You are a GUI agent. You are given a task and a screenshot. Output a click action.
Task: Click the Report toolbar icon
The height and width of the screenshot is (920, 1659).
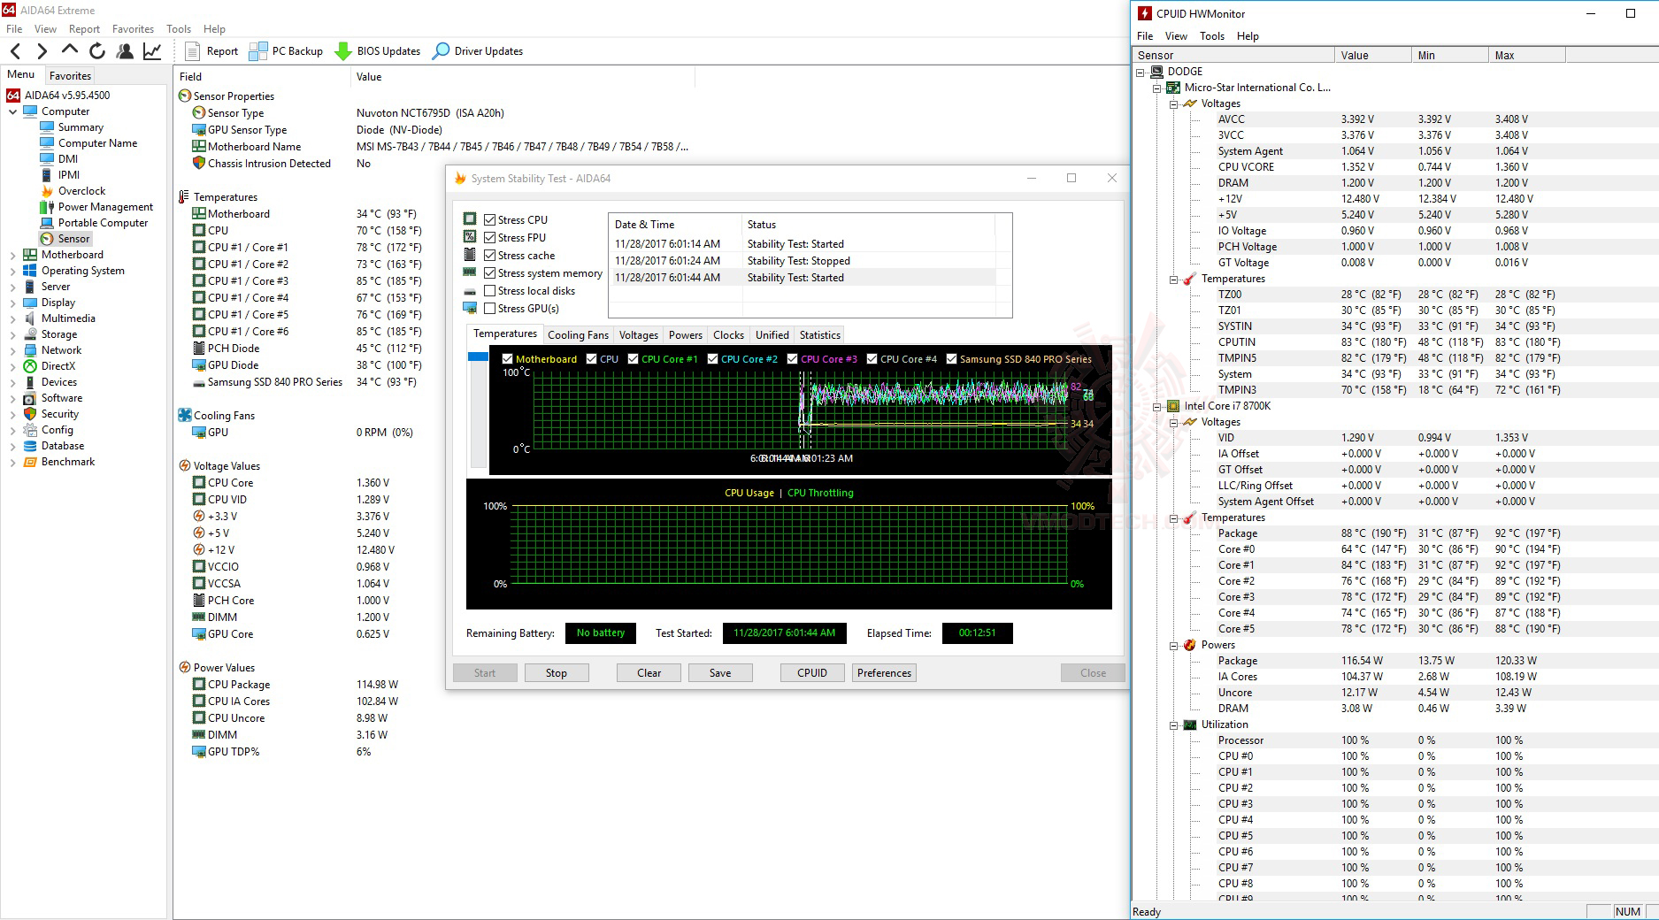tap(192, 51)
